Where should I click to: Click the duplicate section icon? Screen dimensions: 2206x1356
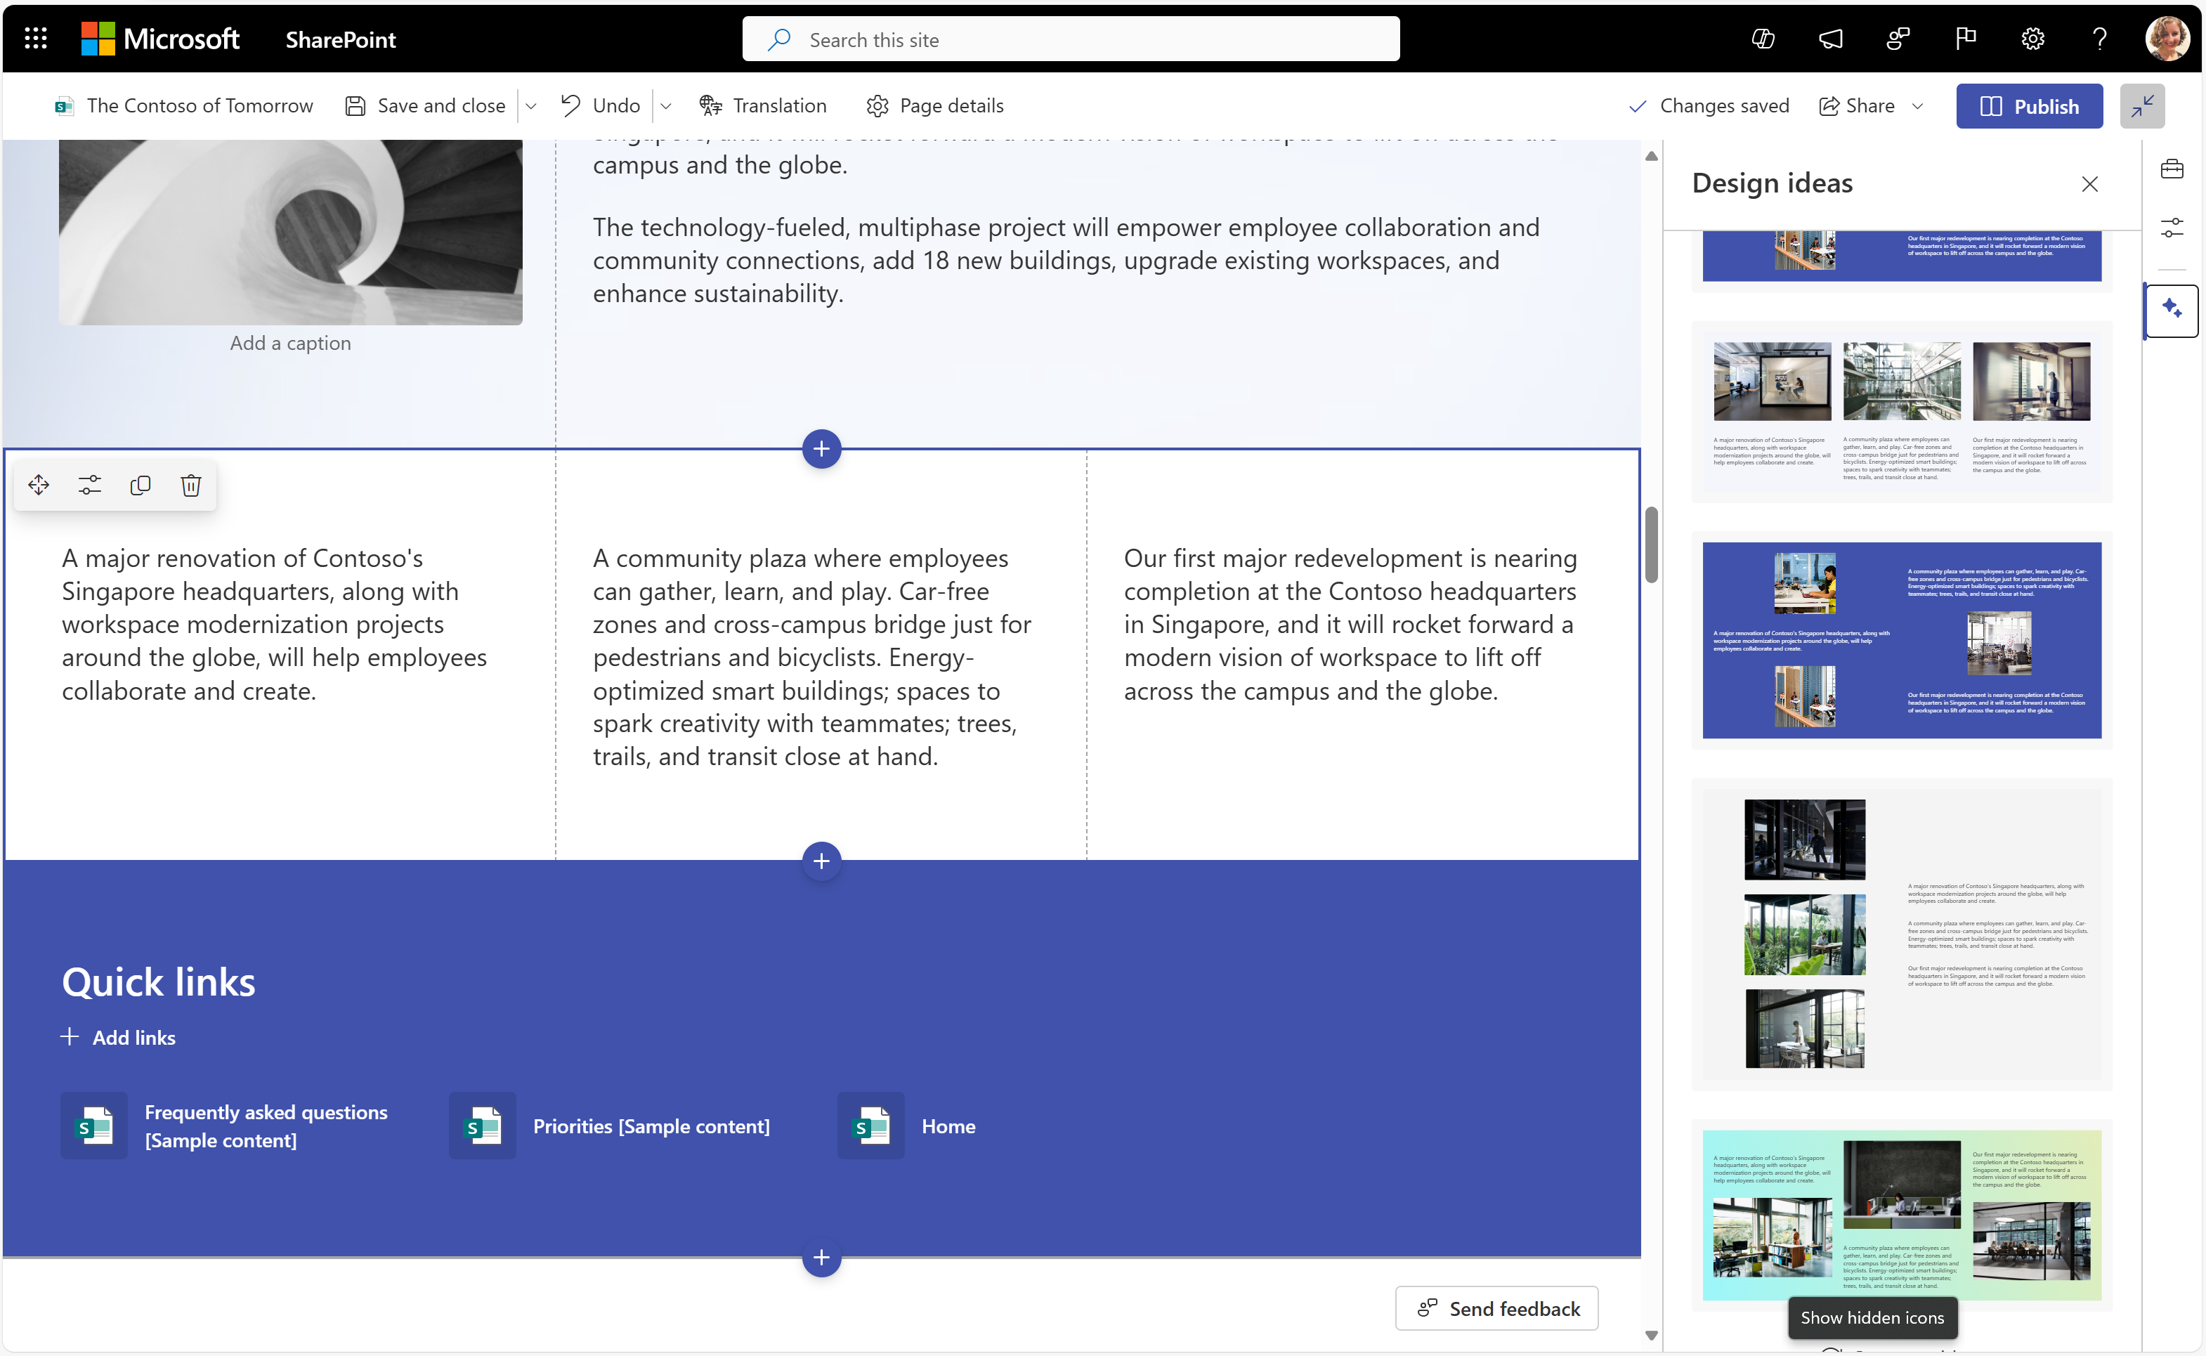[x=141, y=485]
